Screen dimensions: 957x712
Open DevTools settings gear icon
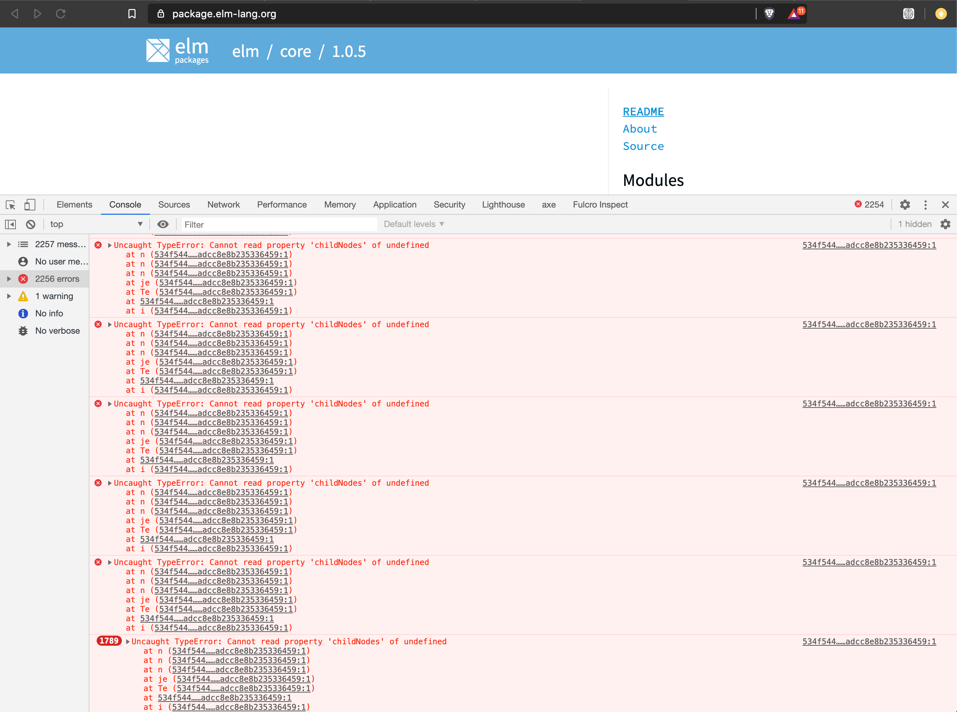(x=905, y=205)
